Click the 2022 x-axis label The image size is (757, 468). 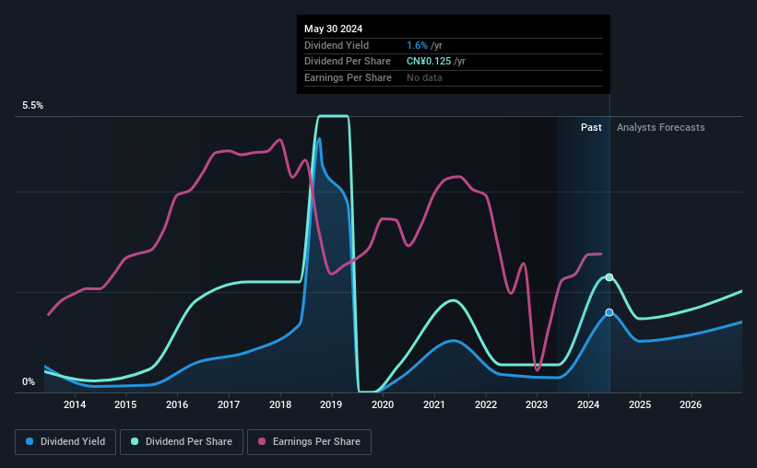tap(486, 404)
